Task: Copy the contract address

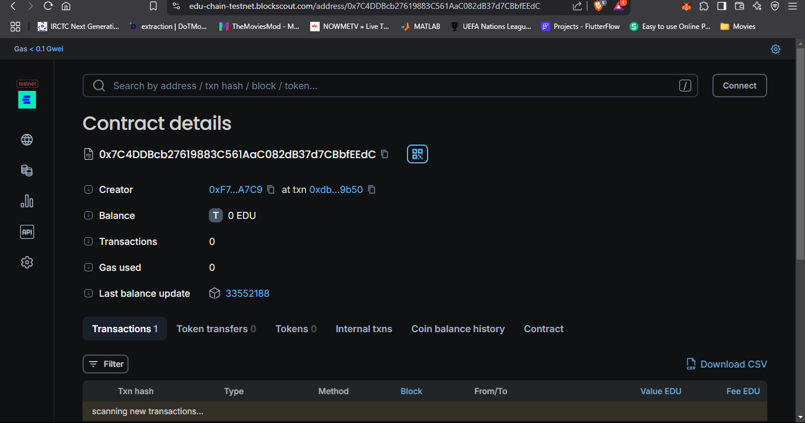Action: (385, 154)
